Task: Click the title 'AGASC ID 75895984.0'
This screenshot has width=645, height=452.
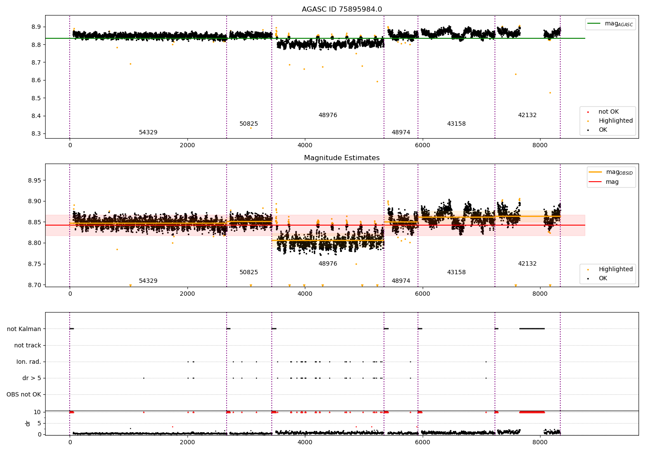Action: [x=342, y=9]
